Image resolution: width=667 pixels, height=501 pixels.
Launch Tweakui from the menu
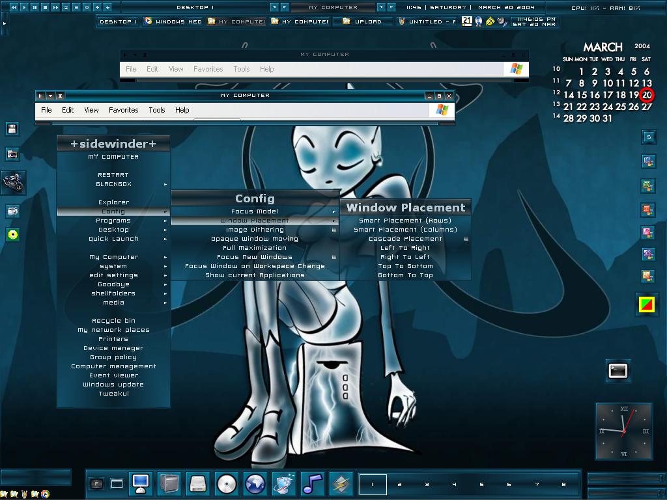click(113, 394)
